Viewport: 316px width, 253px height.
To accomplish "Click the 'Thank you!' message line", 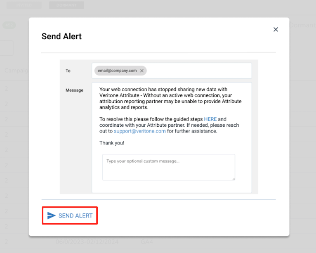I will [112, 143].
